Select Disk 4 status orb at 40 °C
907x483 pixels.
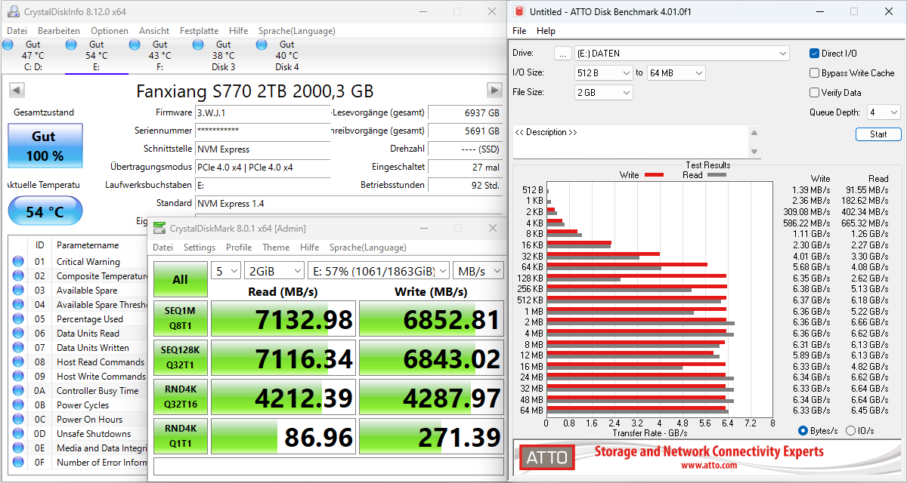(x=262, y=45)
